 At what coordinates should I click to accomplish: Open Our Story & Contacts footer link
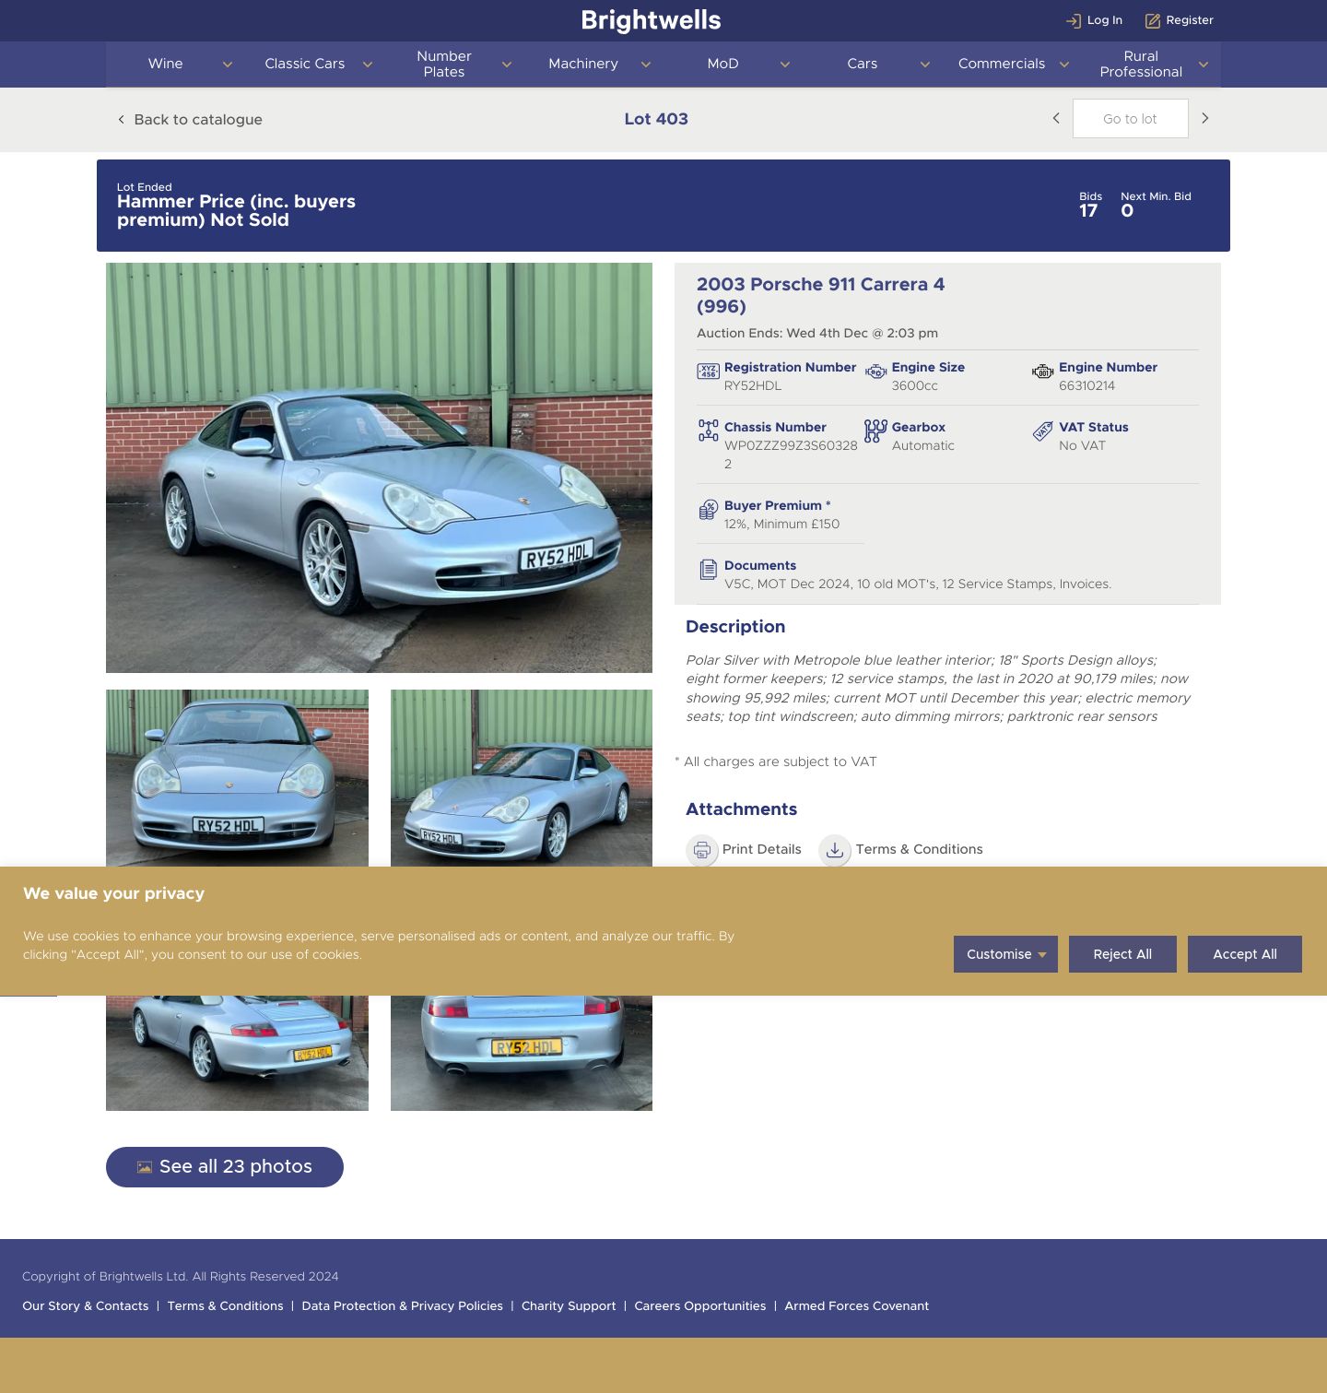click(x=86, y=1306)
